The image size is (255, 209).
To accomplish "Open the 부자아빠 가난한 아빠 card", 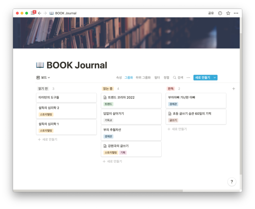I will pyautogui.click(x=196, y=100).
